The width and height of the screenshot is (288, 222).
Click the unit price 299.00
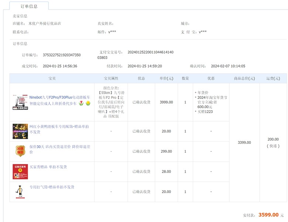[167, 151]
